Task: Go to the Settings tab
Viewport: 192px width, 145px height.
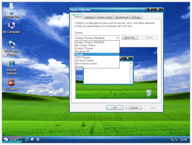Action: [136, 17]
